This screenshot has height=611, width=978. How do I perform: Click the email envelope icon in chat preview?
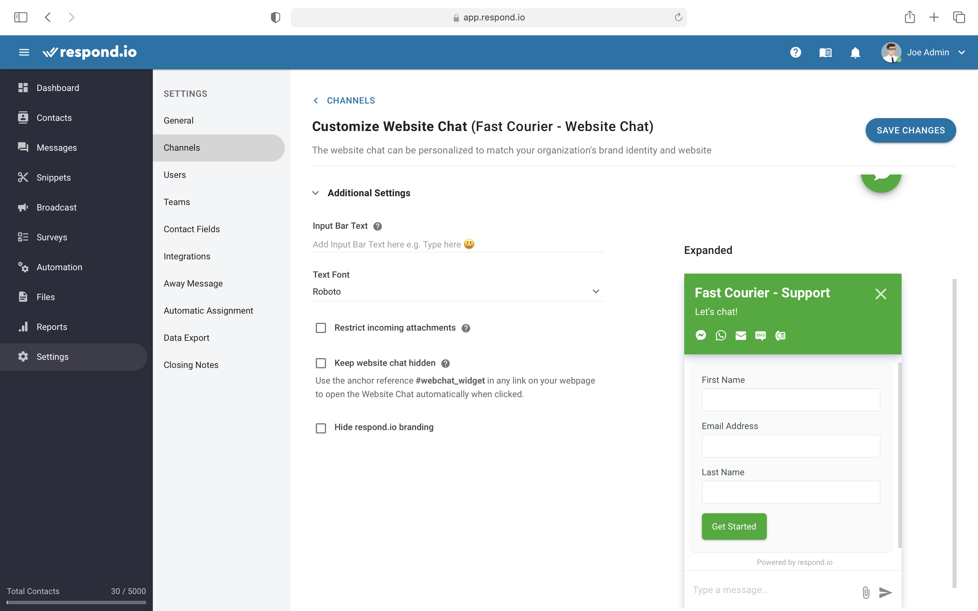click(x=740, y=335)
